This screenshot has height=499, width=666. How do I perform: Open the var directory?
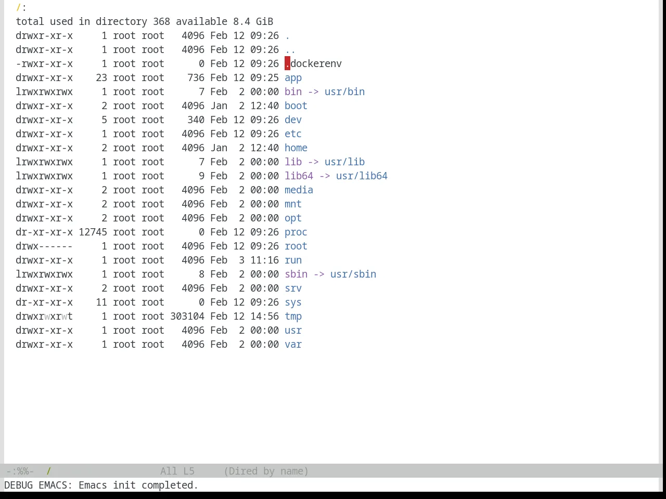[293, 345]
